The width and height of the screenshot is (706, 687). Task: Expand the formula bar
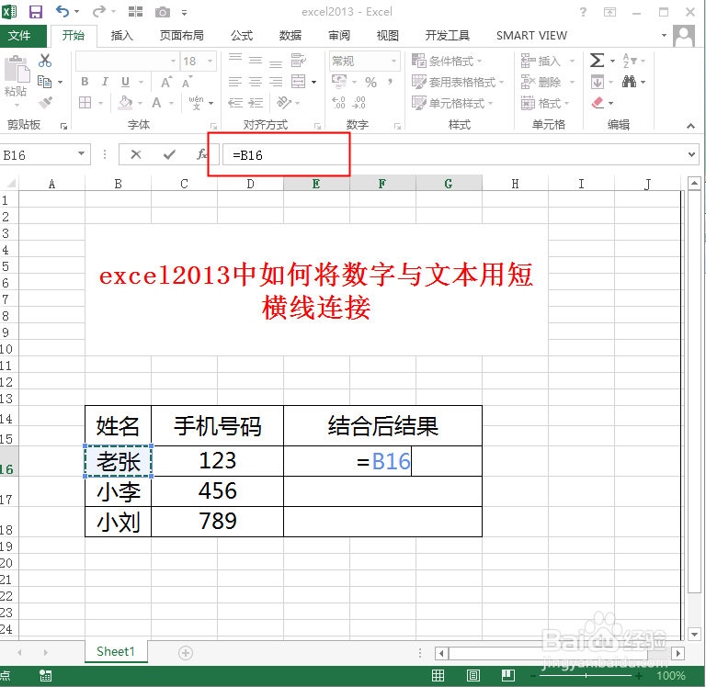[692, 154]
